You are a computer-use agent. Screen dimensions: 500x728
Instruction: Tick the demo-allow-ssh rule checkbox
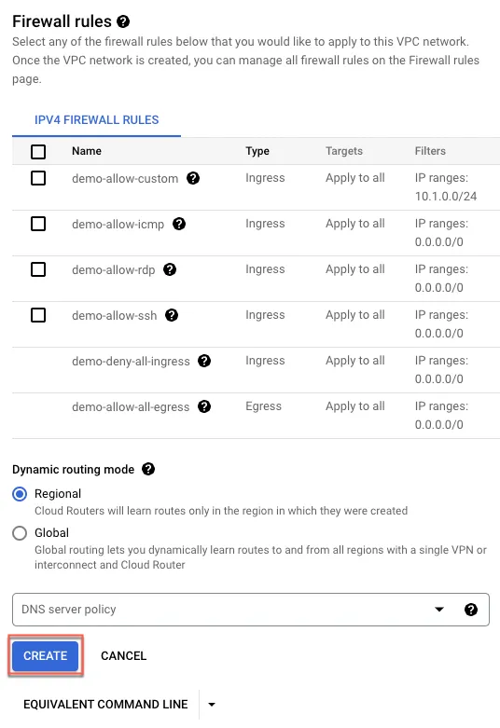(38, 315)
